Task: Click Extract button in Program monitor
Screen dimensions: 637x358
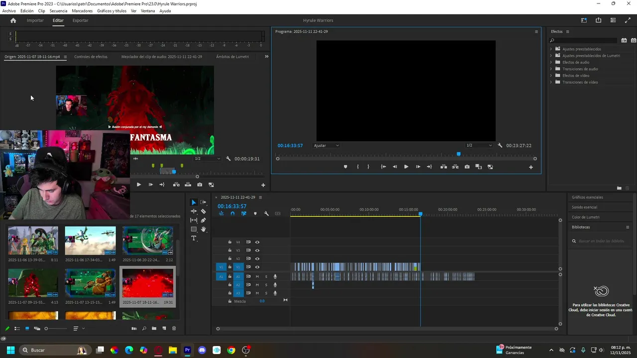Action: click(455, 167)
